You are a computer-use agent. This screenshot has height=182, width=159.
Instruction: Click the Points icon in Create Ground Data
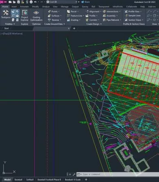pos(49,11)
